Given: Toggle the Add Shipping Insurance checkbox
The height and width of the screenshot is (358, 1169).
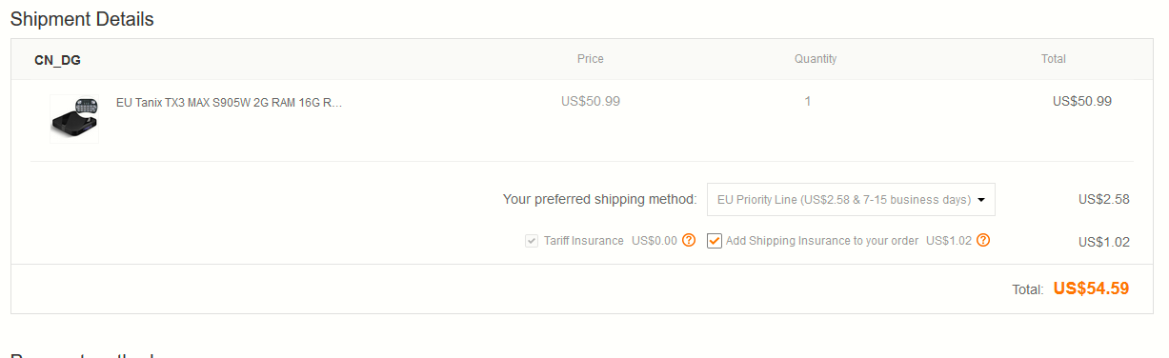Looking at the screenshot, I should coord(715,241).
